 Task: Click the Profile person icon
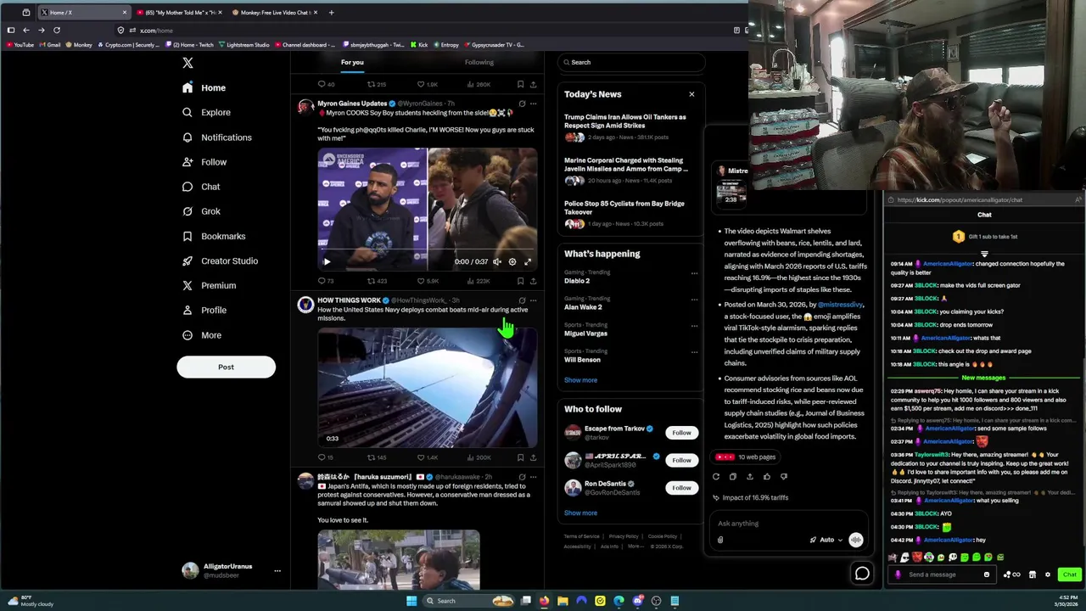click(188, 310)
